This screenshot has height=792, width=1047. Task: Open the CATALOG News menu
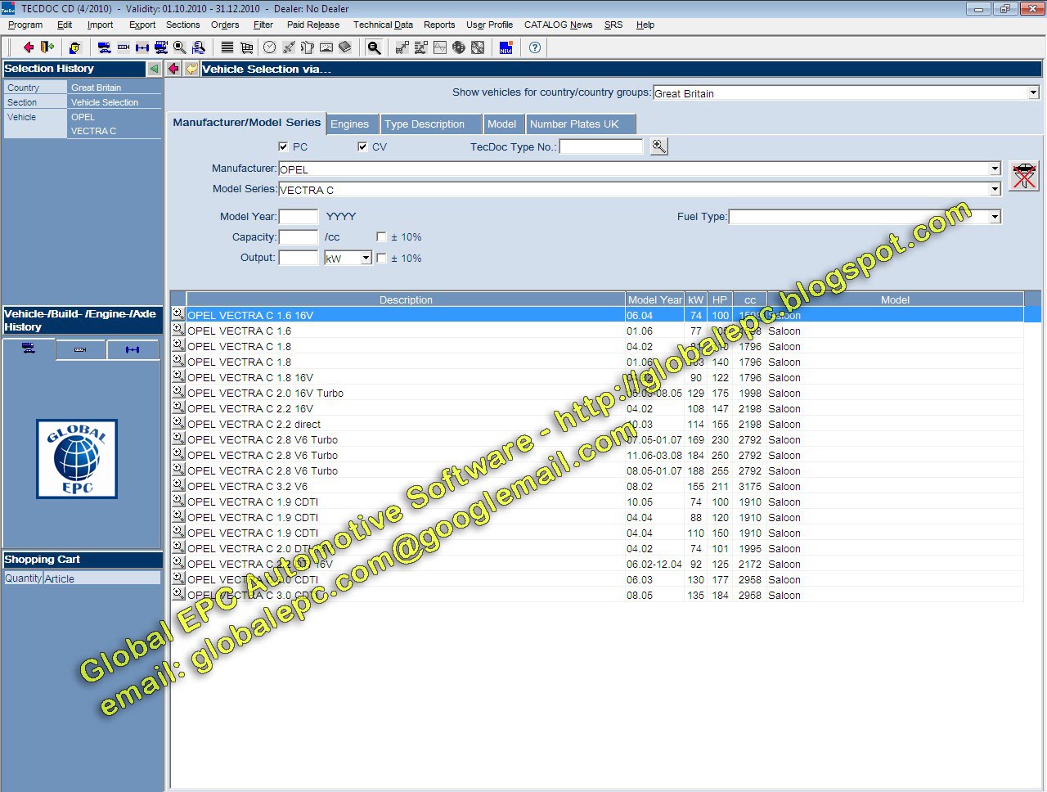coord(558,25)
